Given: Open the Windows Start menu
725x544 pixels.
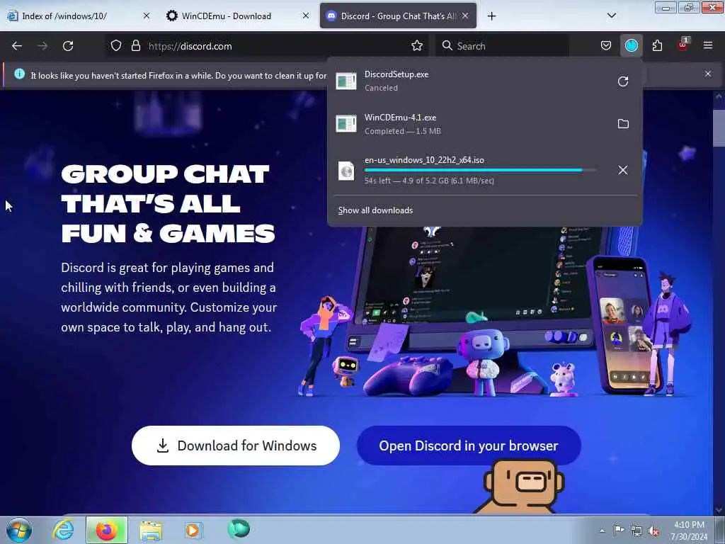Looking at the screenshot, I should (19, 530).
